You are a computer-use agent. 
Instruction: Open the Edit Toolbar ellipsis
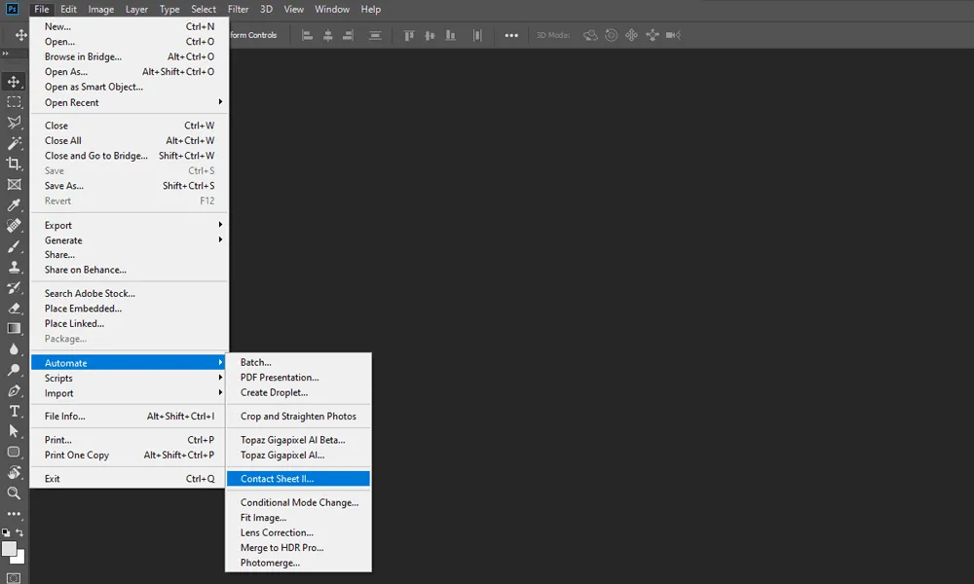[x=14, y=514]
